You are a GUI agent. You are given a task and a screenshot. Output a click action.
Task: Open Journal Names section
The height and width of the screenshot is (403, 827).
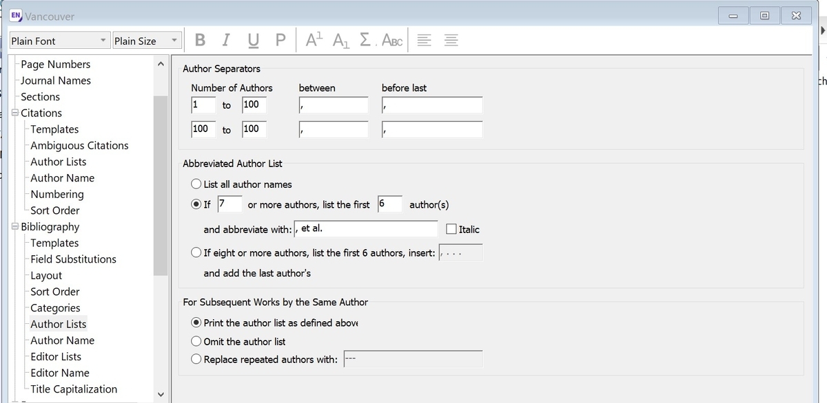tap(56, 80)
